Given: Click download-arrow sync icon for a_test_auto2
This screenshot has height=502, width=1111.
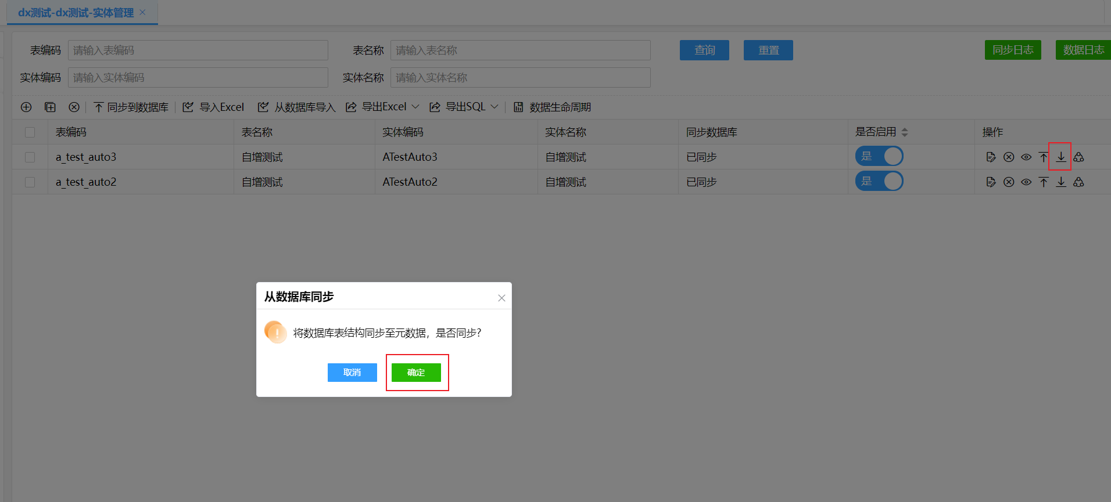Looking at the screenshot, I should coord(1061,182).
